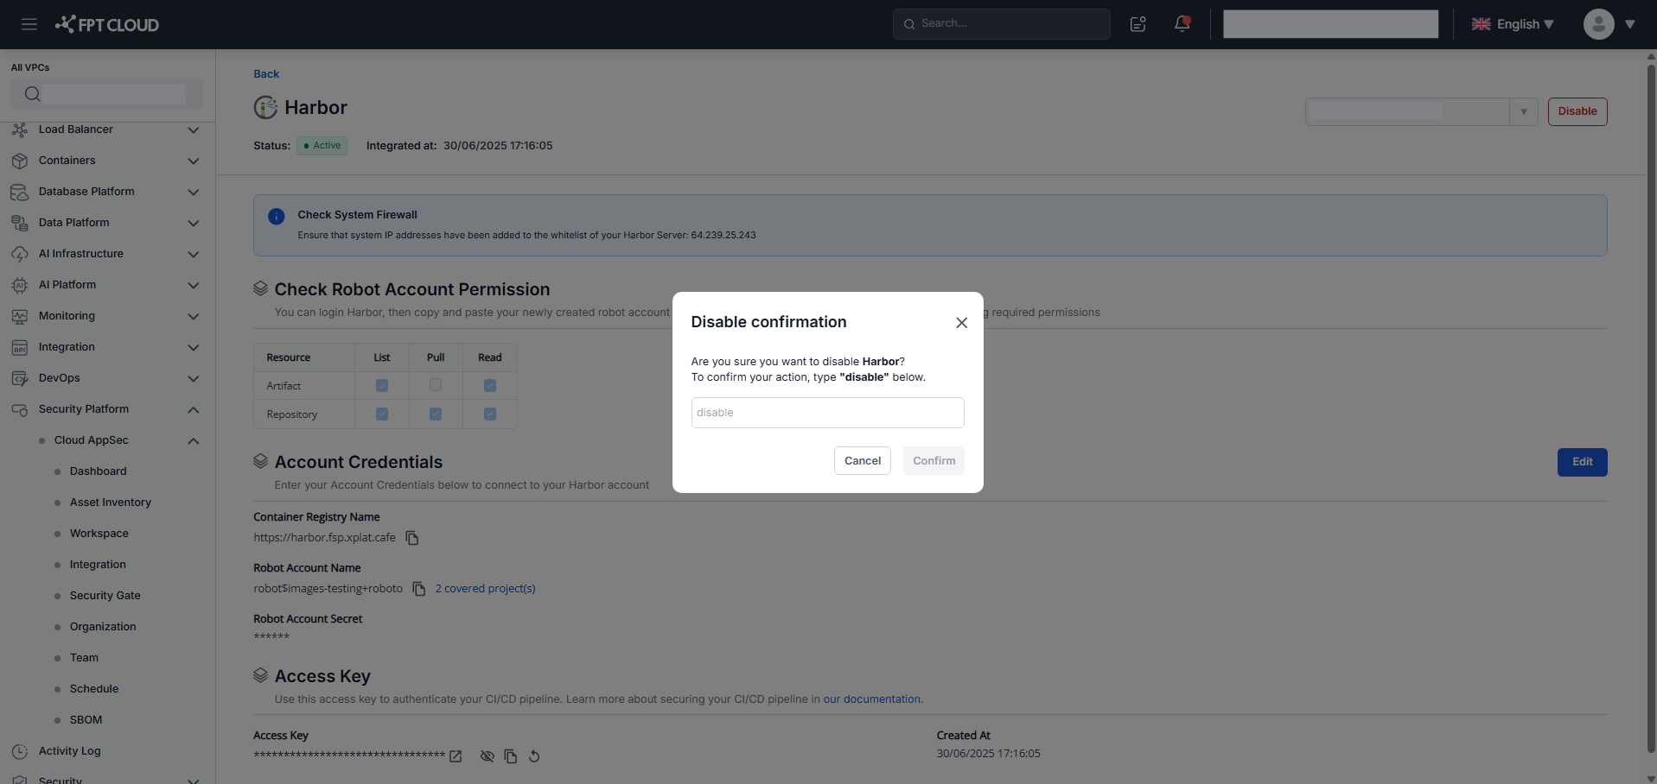Expand the DevOps menu chevron
This screenshot has width=1657, height=784.
pyautogui.click(x=194, y=379)
